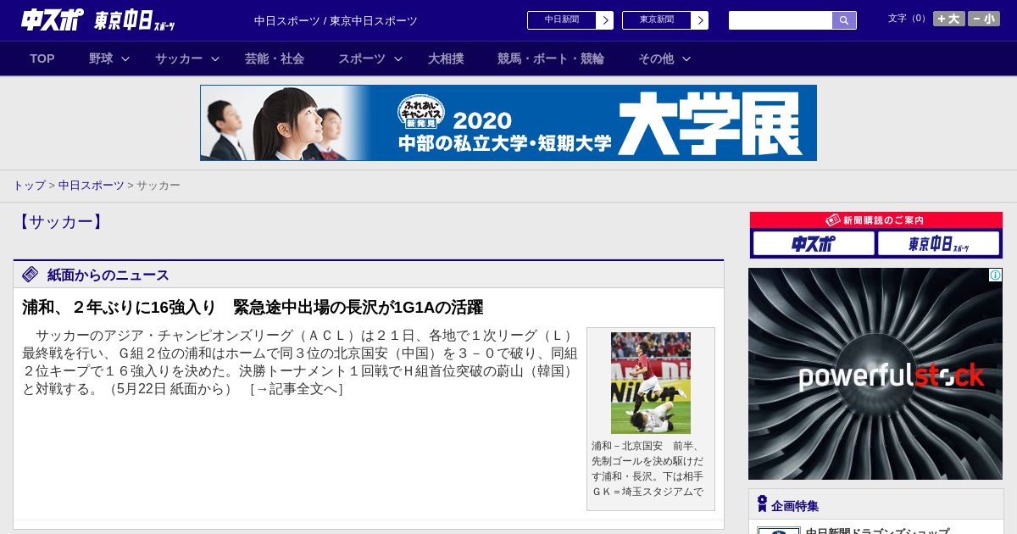Expand the その他 dropdown chevron

686,59
